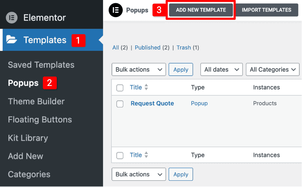Open the All dates filter dropdown
Viewport: 302px width, 187px height.
[221, 70]
